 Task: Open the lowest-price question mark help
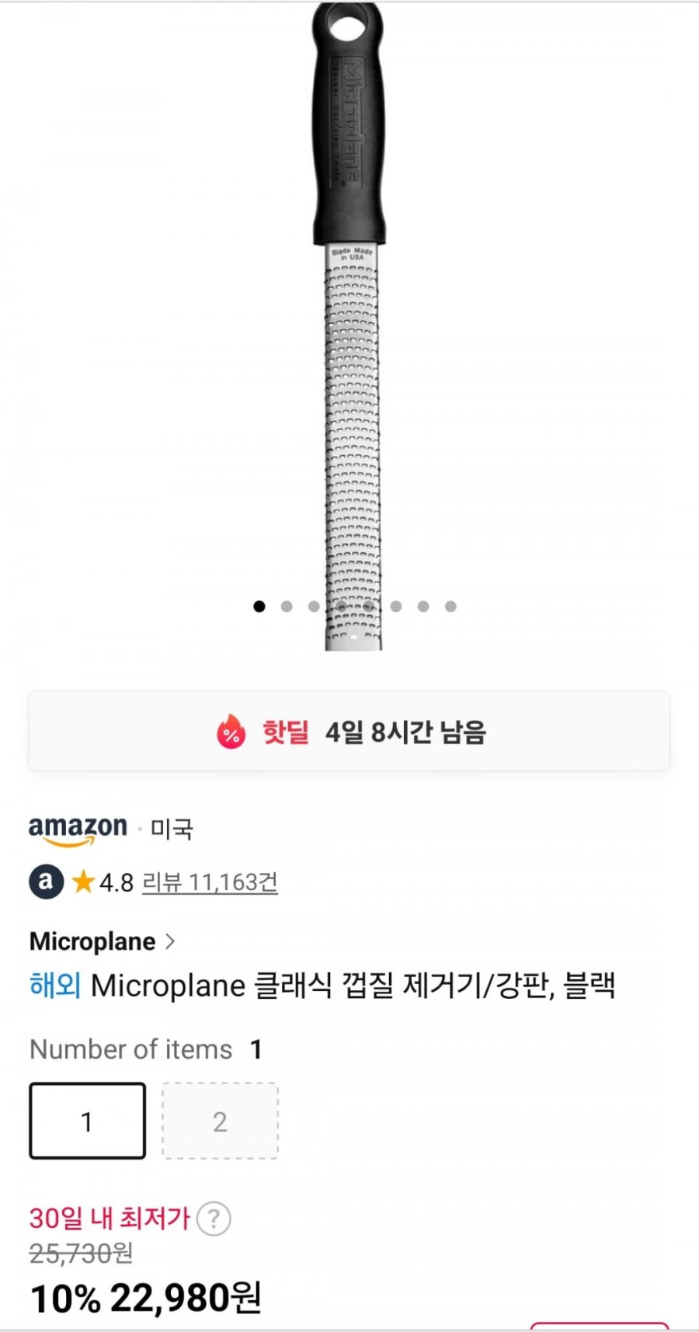coord(214,1219)
